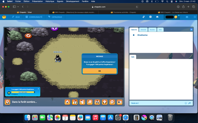Select the Stradivarius avatar character
The image size is (198, 123).
58,58
